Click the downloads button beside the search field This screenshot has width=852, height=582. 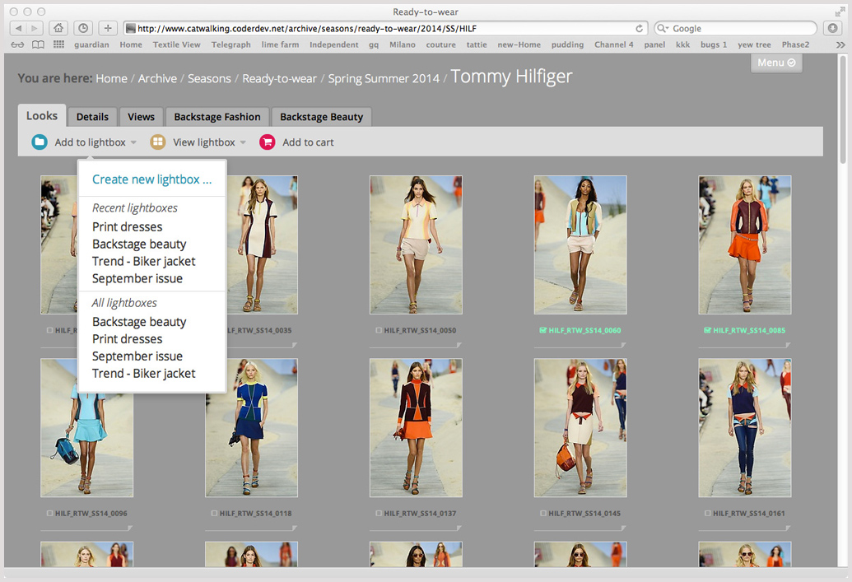click(832, 28)
